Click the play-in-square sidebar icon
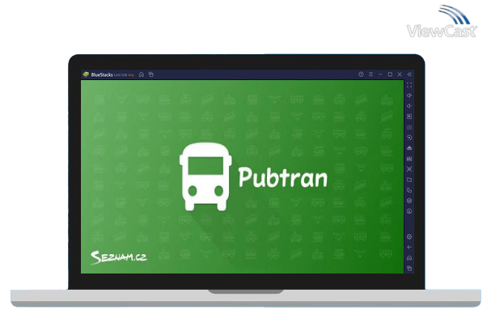Screen dimensions: 487x335 click(409, 117)
